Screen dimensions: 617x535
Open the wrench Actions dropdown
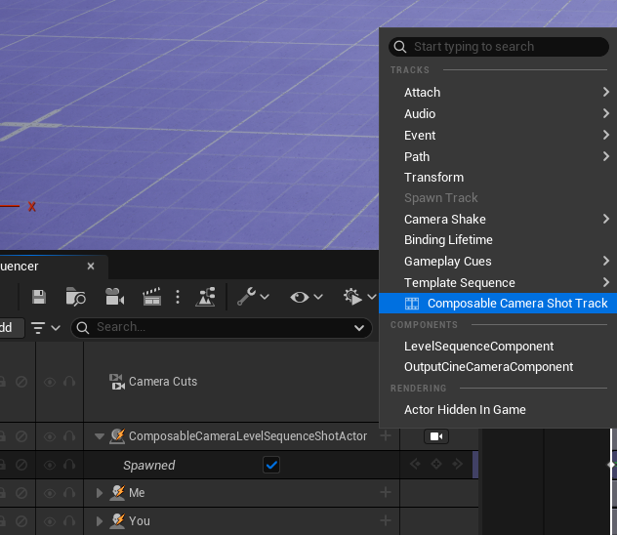(253, 297)
